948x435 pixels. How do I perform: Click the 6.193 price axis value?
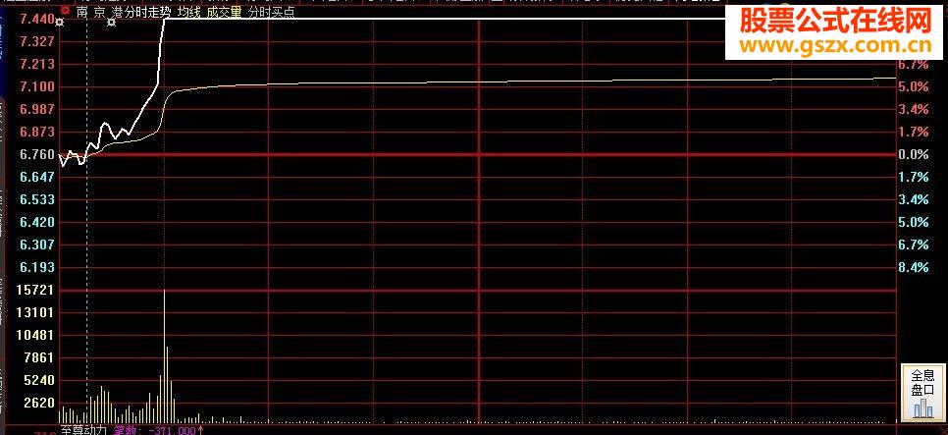tap(37, 267)
